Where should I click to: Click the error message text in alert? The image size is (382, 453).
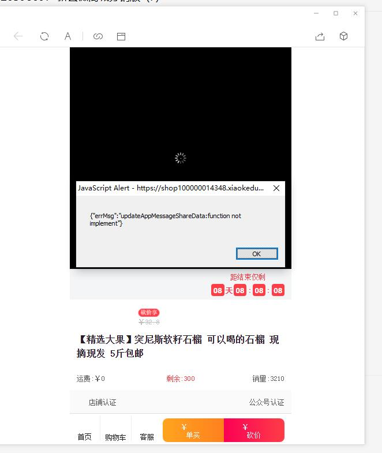click(165, 219)
